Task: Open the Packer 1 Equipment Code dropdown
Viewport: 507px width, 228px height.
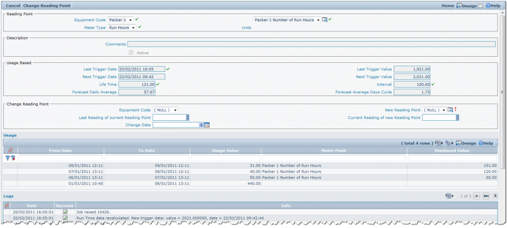Action: [x=121, y=20]
